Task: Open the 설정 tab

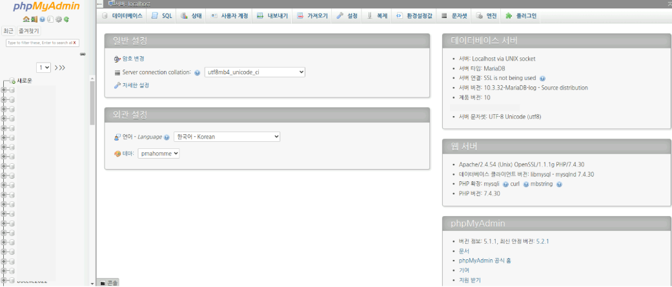Action: coord(347,16)
